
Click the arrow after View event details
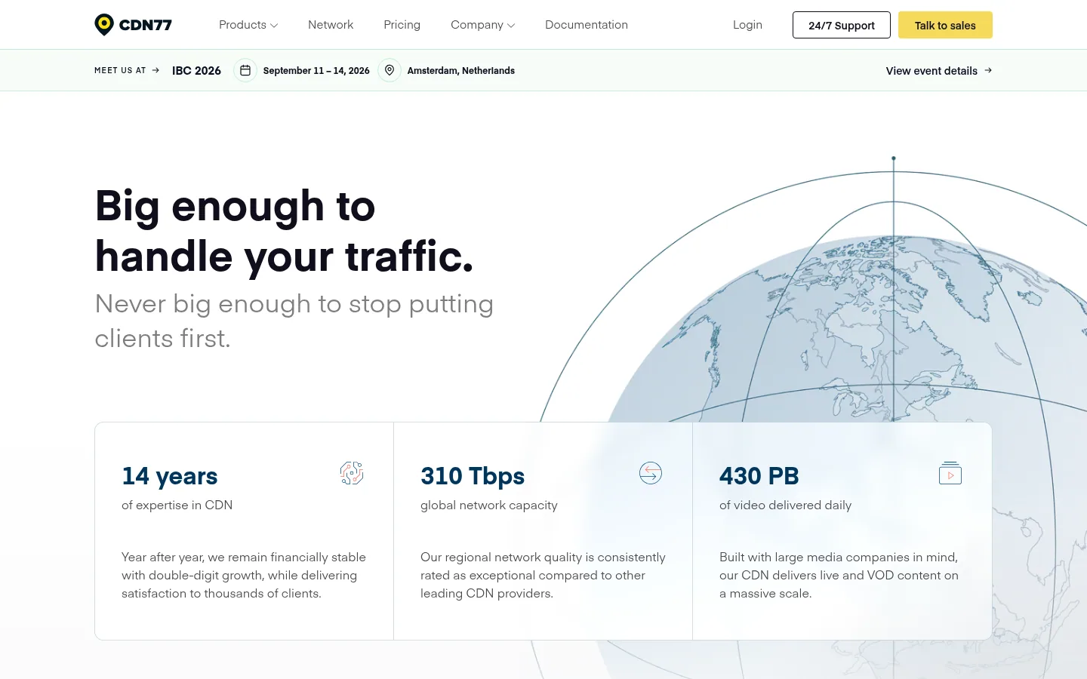[x=988, y=70]
